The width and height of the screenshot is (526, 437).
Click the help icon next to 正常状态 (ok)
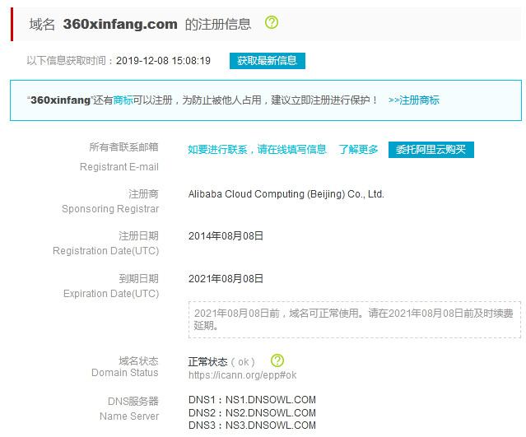(277, 360)
